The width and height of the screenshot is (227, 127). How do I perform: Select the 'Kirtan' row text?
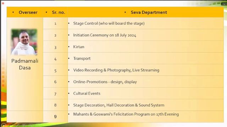click(79, 47)
